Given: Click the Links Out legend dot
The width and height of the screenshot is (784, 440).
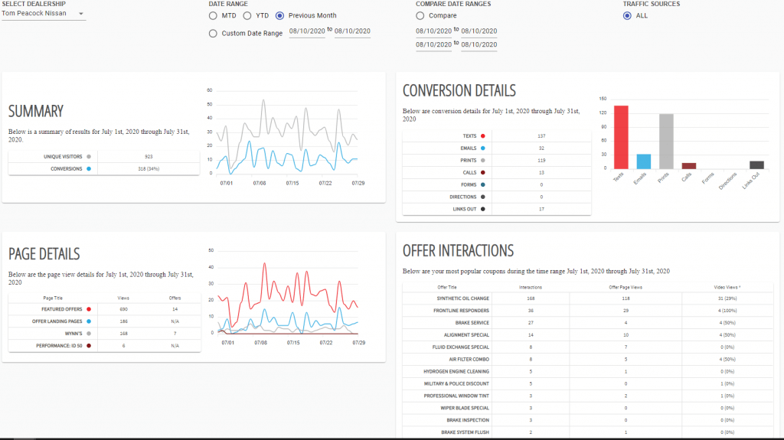Looking at the screenshot, I should click(x=483, y=209).
